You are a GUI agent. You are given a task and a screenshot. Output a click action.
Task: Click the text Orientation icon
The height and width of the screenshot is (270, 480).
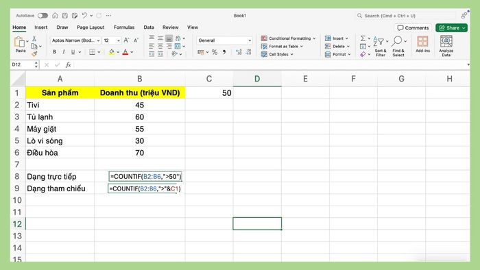pyautogui.click(x=174, y=54)
